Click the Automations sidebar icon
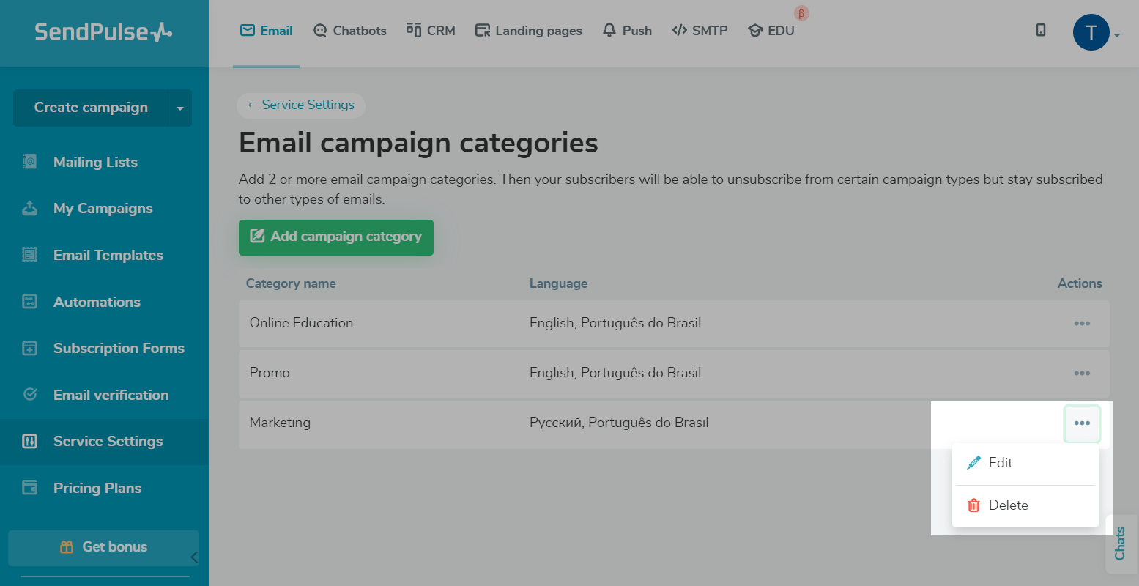The height and width of the screenshot is (586, 1139). click(29, 302)
